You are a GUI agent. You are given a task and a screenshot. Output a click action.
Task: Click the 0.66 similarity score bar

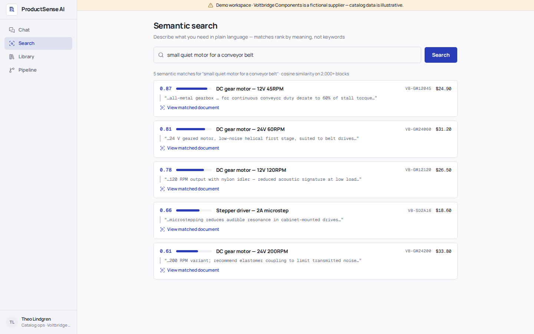pyautogui.click(x=194, y=210)
